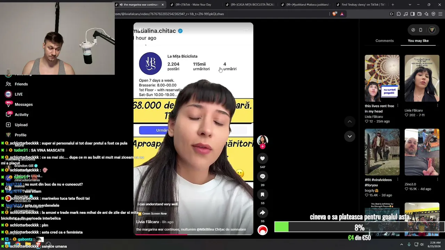This screenshot has height=250, width=445.
Task: Open 'this lives rent free' video thumbnail
Action: tap(382, 78)
